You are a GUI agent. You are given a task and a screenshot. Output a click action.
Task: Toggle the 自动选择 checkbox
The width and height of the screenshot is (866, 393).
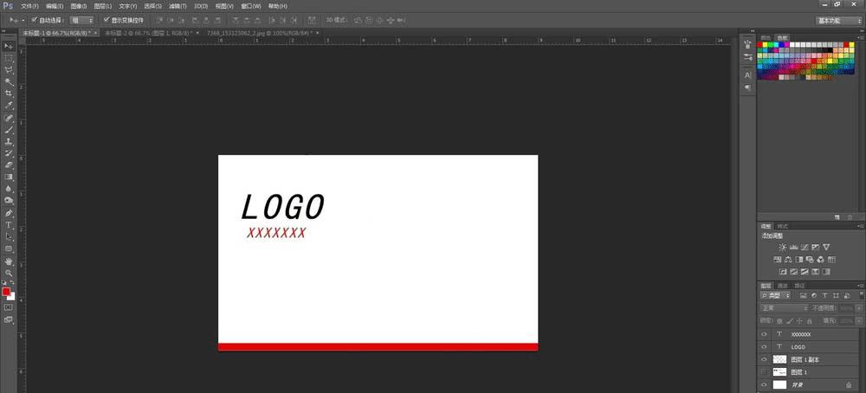(35, 20)
